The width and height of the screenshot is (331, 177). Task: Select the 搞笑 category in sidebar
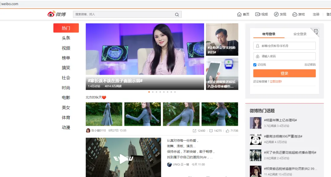click(x=66, y=68)
